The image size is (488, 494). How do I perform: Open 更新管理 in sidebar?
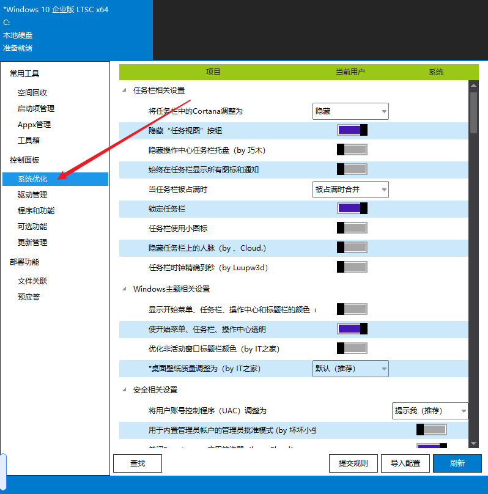click(32, 242)
